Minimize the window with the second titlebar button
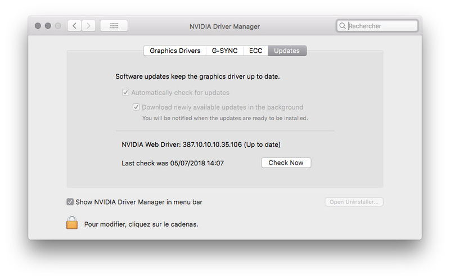Screen dimensions: 450x280 tap(48, 26)
